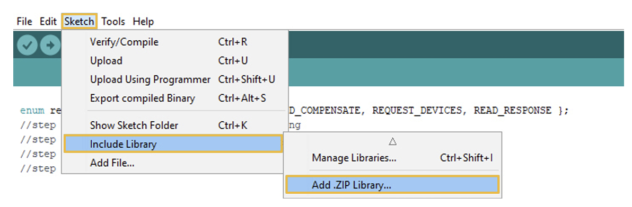The width and height of the screenshot is (632, 207).
Task: Place cursor on REQUEST_DEVICES in the code
Action: tap(417, 110)
